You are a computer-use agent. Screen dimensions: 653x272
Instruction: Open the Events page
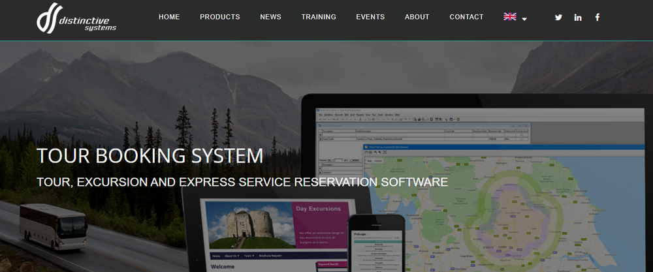click(x=370, y=17)
